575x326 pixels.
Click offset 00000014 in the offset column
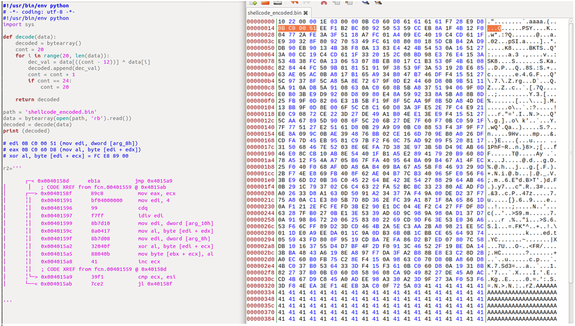coord(261,29)
